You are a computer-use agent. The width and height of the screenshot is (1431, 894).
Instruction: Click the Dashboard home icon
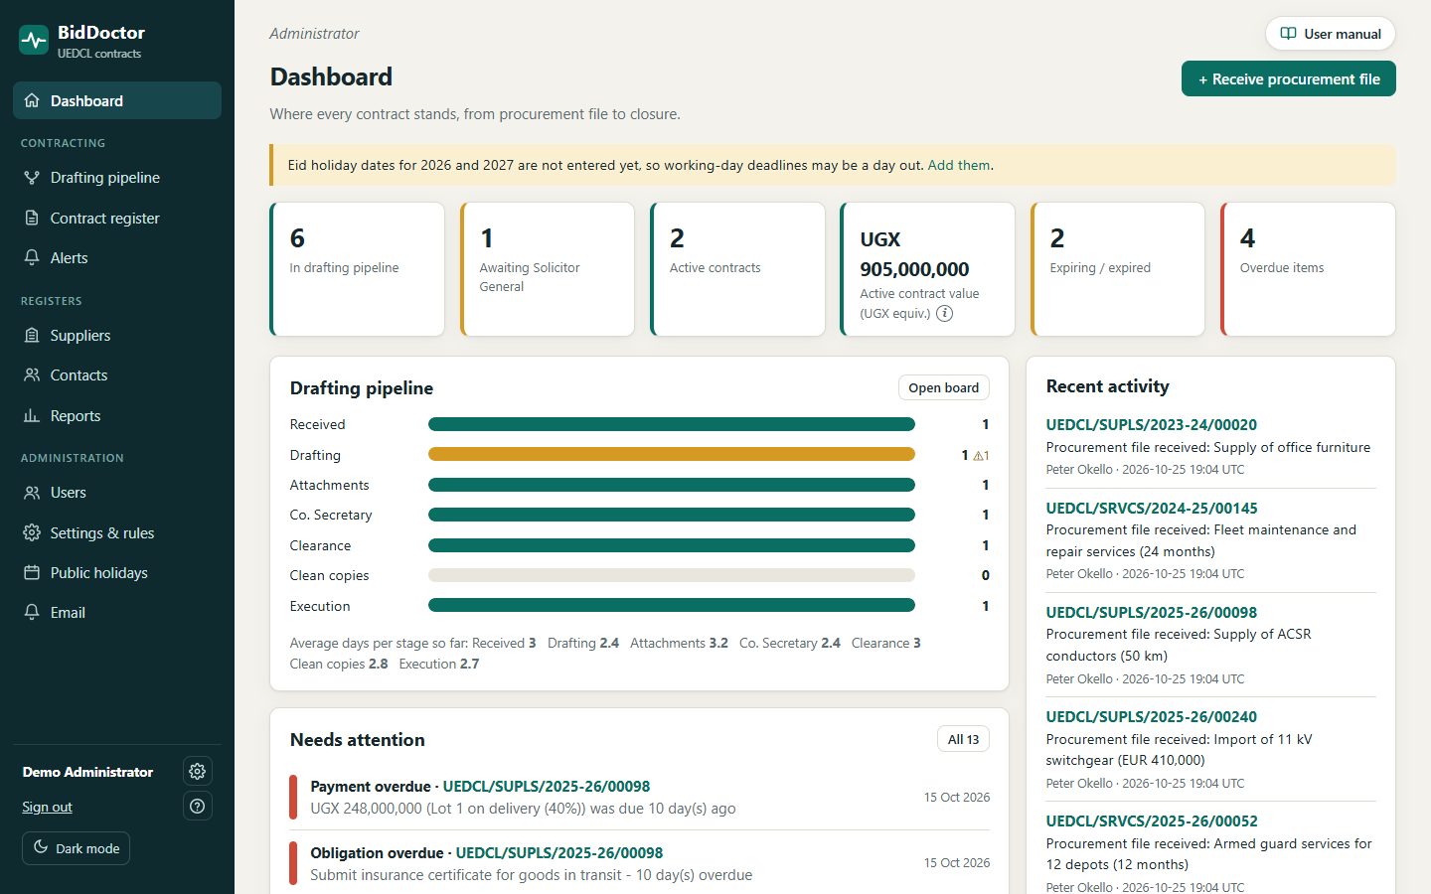32,100
